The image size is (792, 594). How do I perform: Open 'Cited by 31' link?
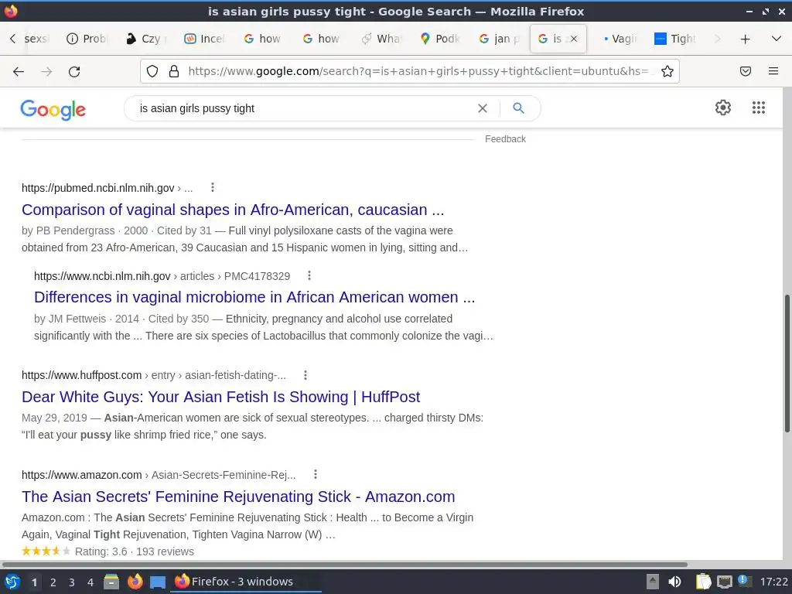coord(184,230)
